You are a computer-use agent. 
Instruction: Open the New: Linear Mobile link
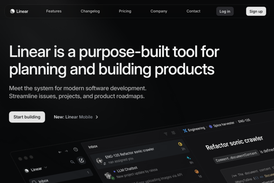coord(76,117)
